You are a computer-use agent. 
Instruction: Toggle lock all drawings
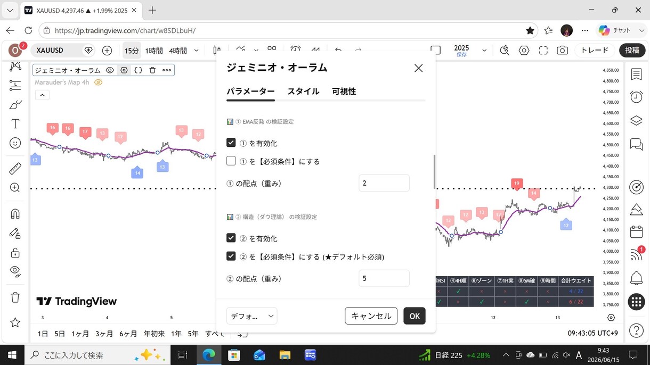tap(15, 252)
